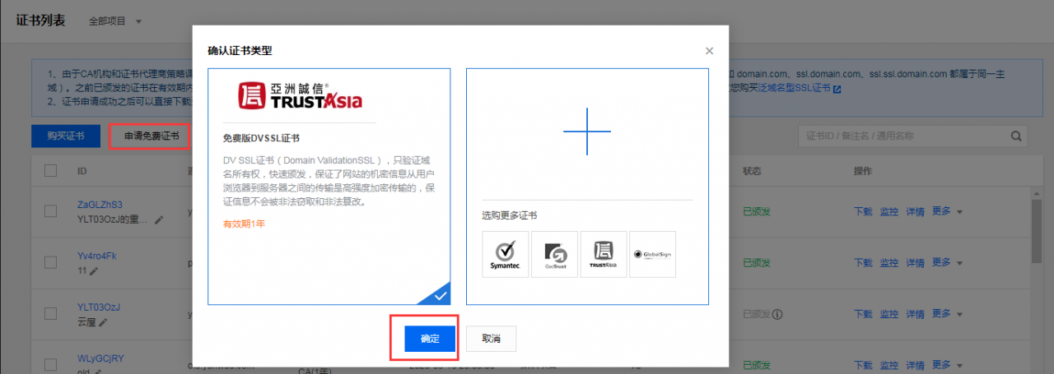
Task: Open the 全部项目 project dropdown
Action: pyautogui.click(x=115, y=21)
